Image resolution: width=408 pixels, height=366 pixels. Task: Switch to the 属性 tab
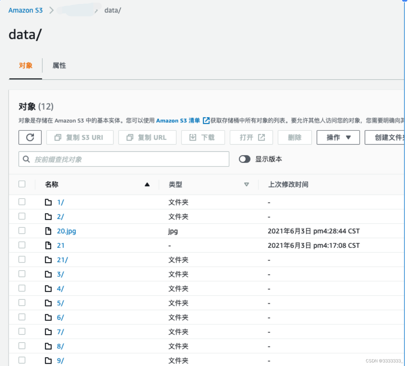click(x=59, y=66)
